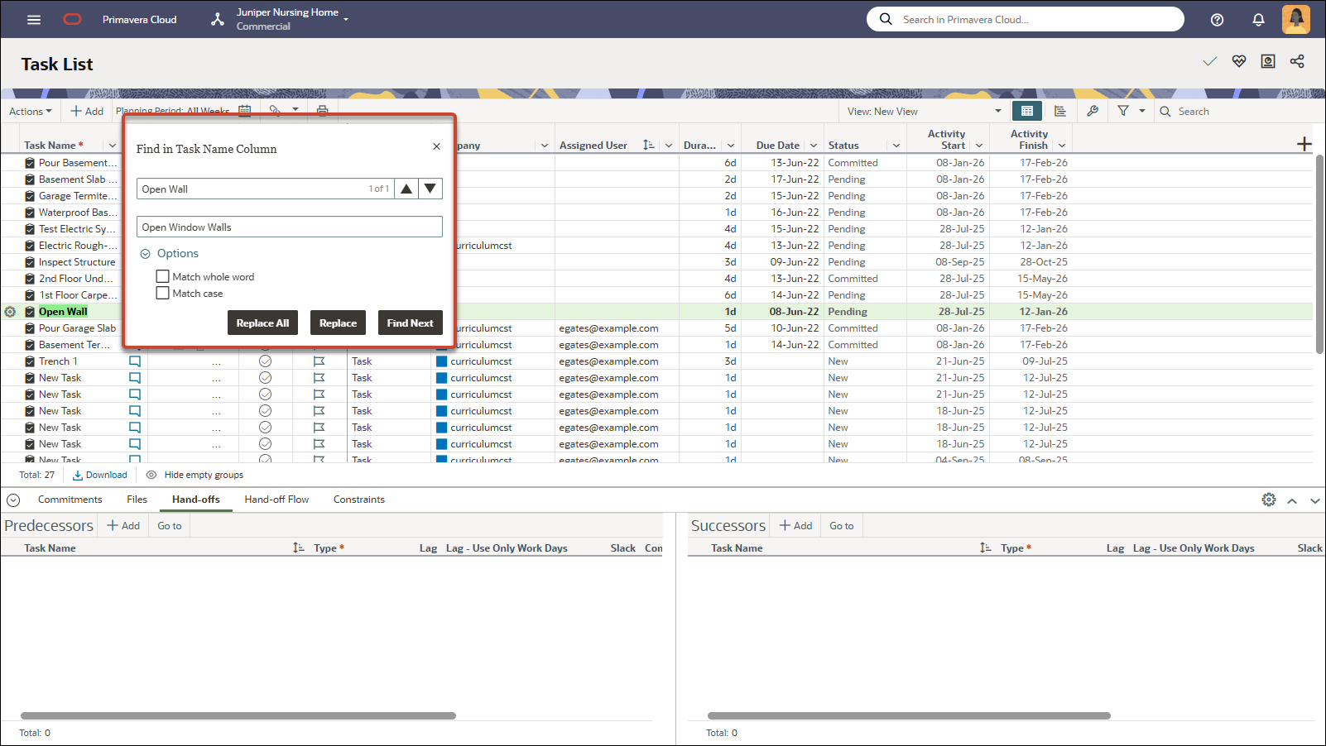Click the share icon in the header
1326x746 pixels.
1297,61
